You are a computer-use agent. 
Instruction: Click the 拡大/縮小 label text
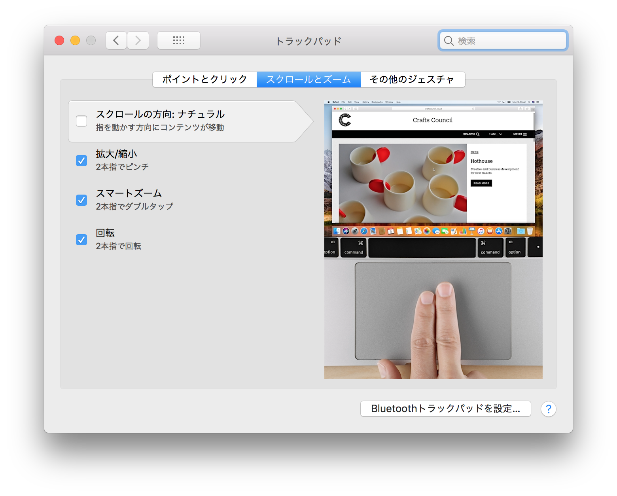[116, 154]
